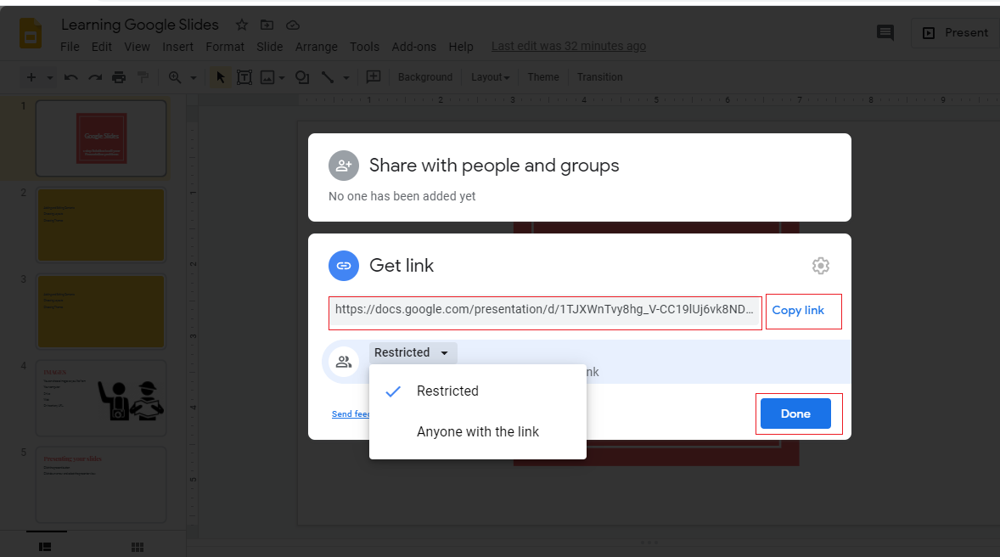Open the comment history icon
The height and width of the screenshot is (557, 1000).
point(885,32)
